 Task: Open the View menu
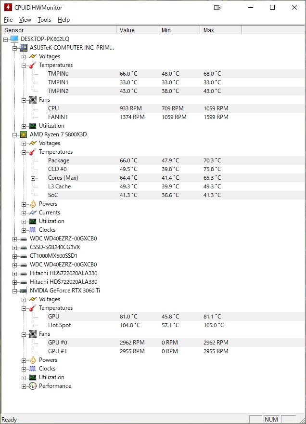[x=25, y=20]
